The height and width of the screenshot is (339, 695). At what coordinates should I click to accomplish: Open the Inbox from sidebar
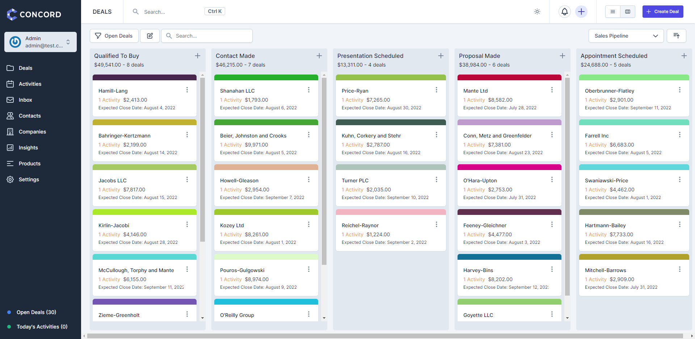(x=26, y=100)
